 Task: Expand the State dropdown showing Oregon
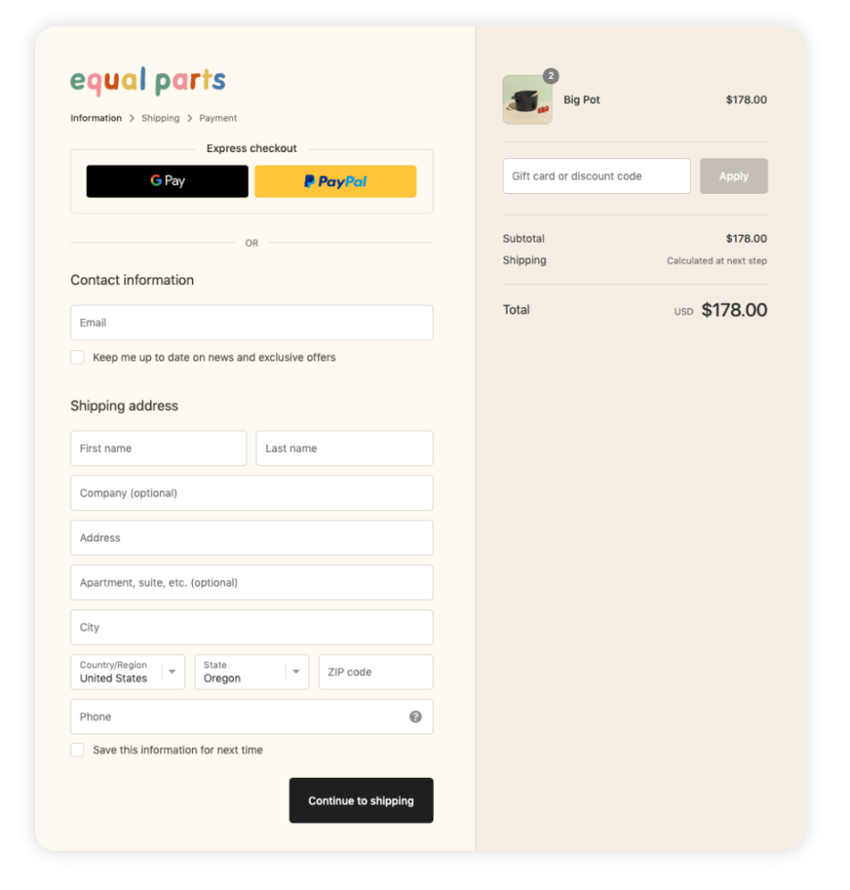[x=252, y=672]
